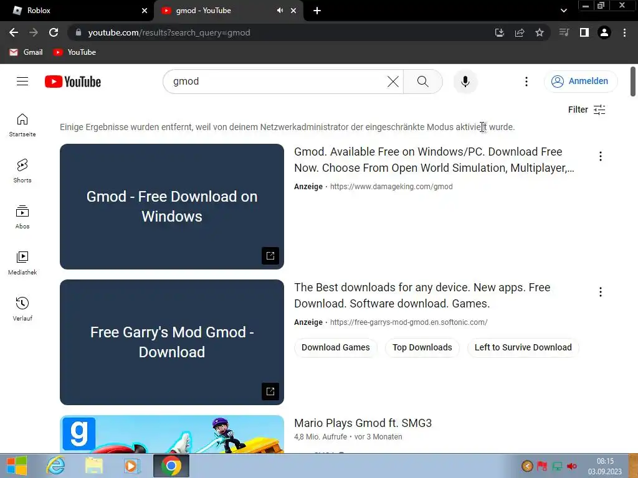Click the 'Free Garry's Mod Gmod - Download' thumbnail
Screen dimensions: 638x478
coord(172,342)
